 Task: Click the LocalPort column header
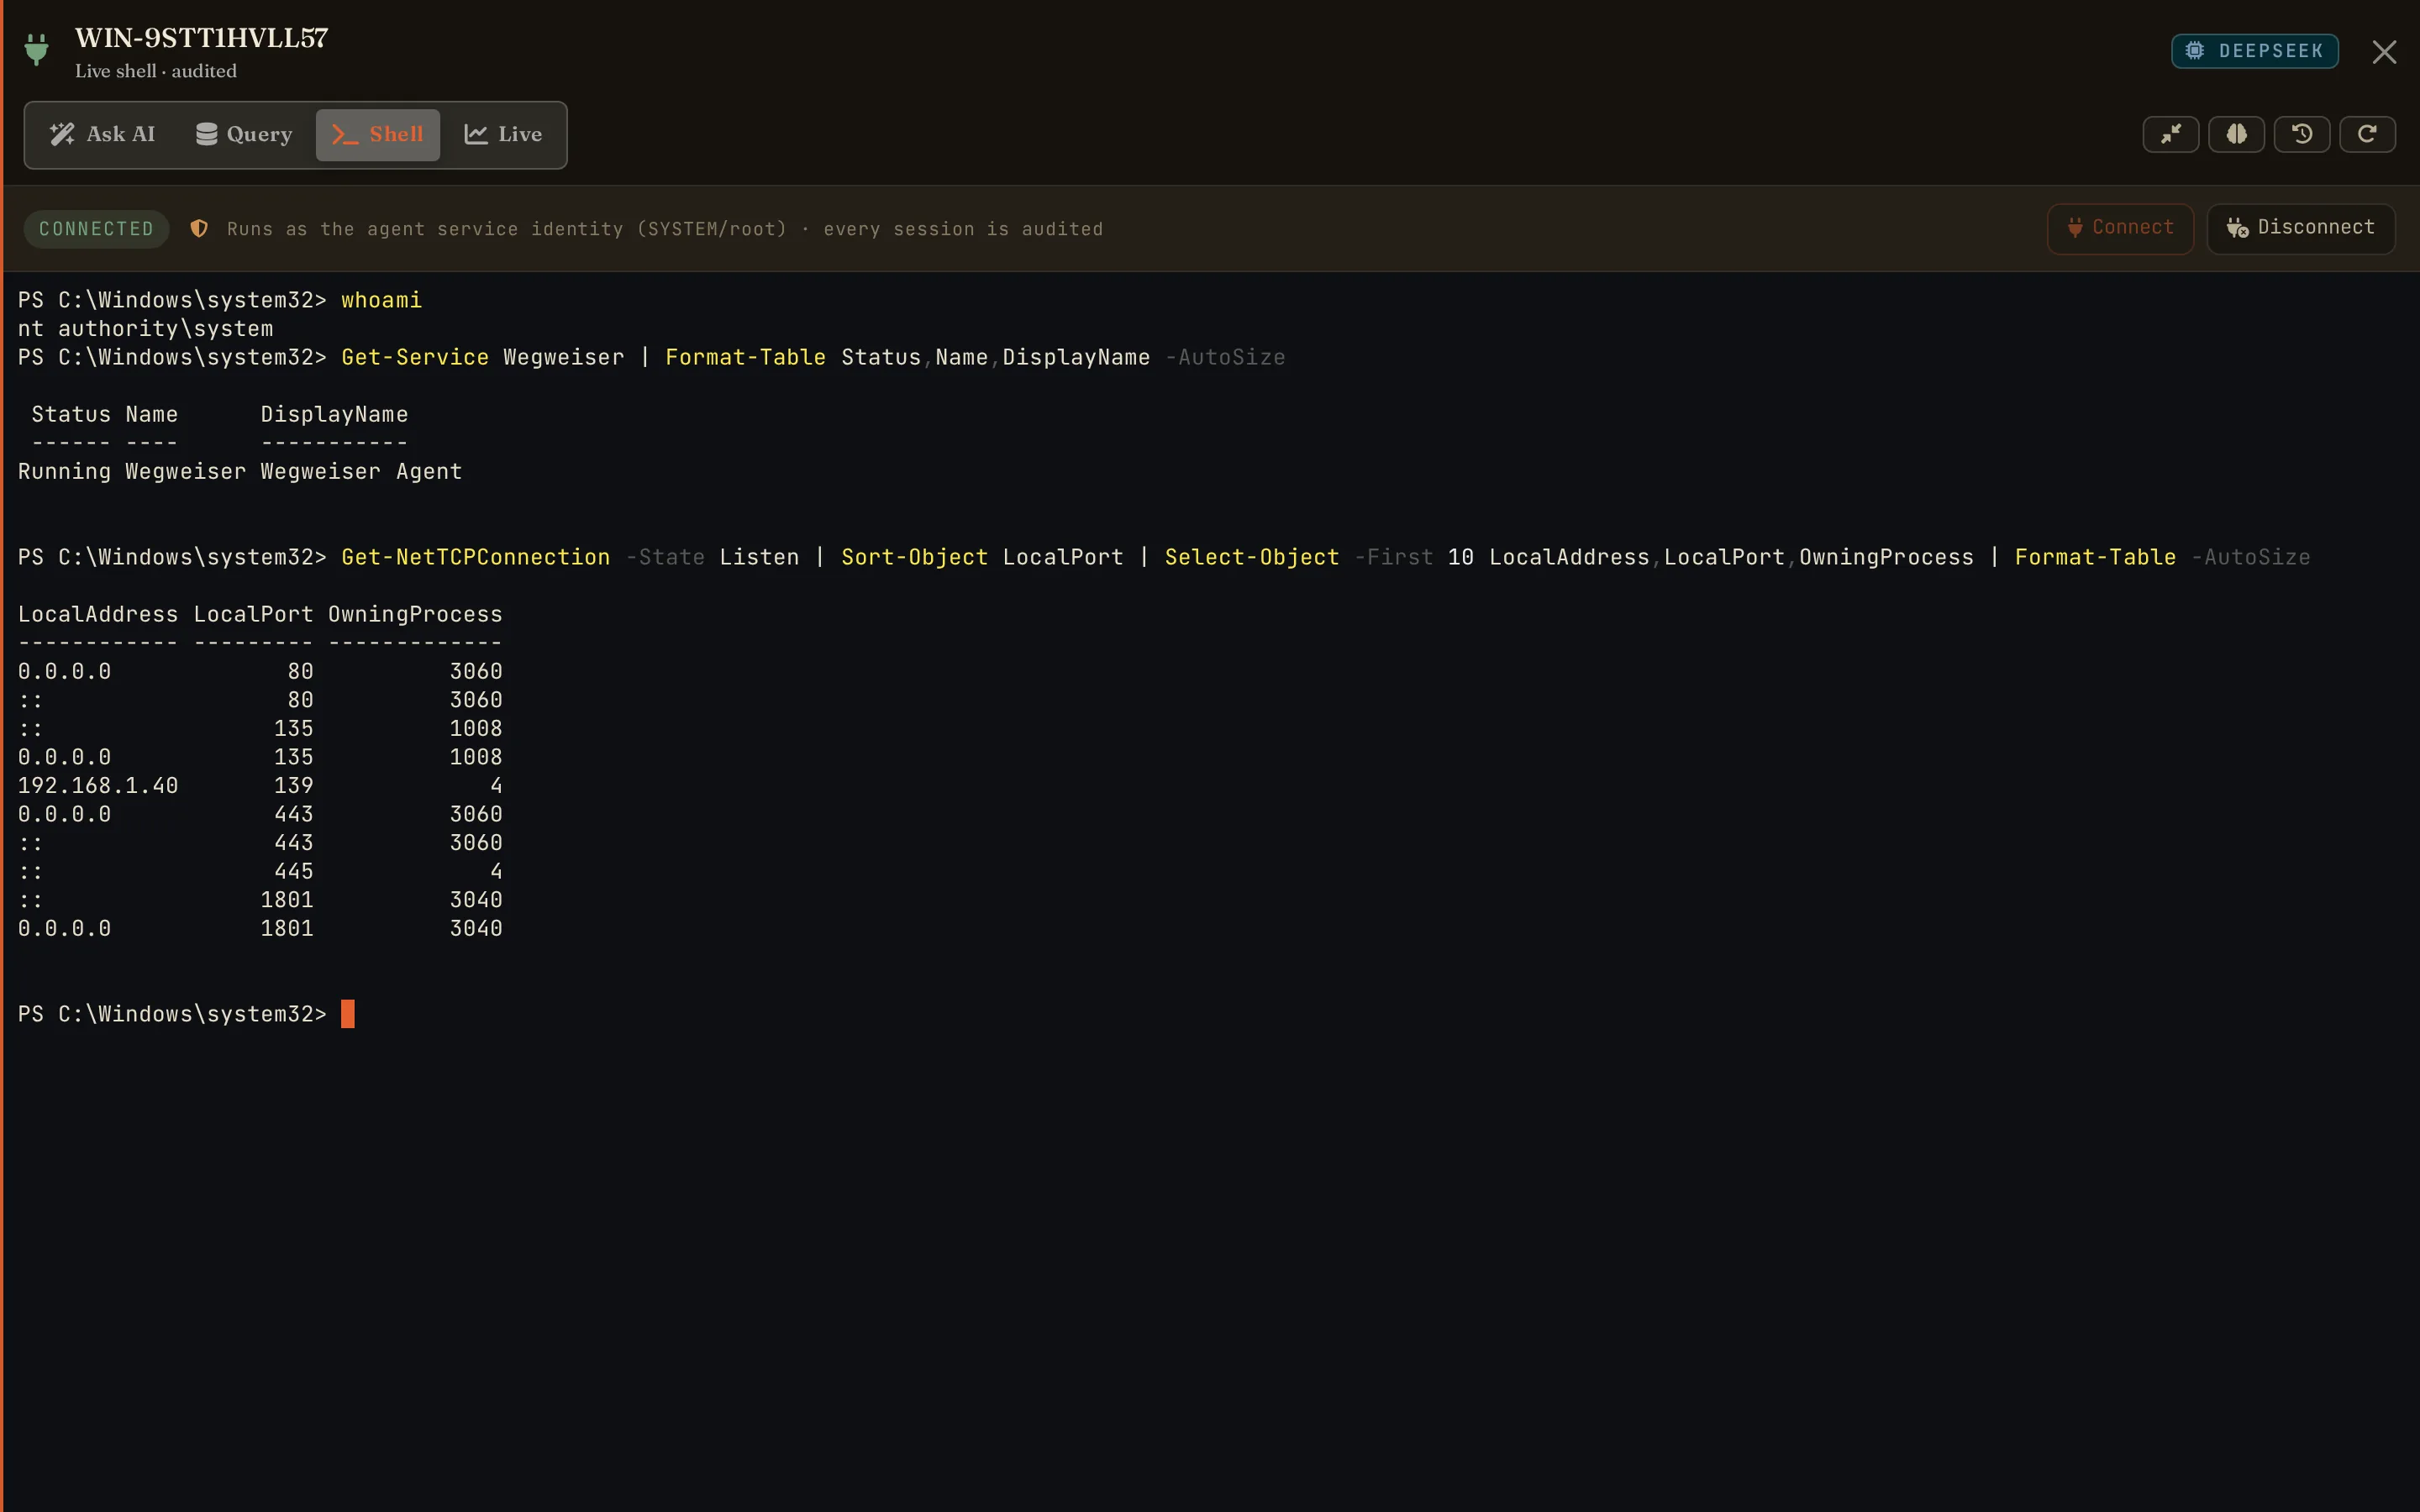pyautogui.click(x=253, y=614)
